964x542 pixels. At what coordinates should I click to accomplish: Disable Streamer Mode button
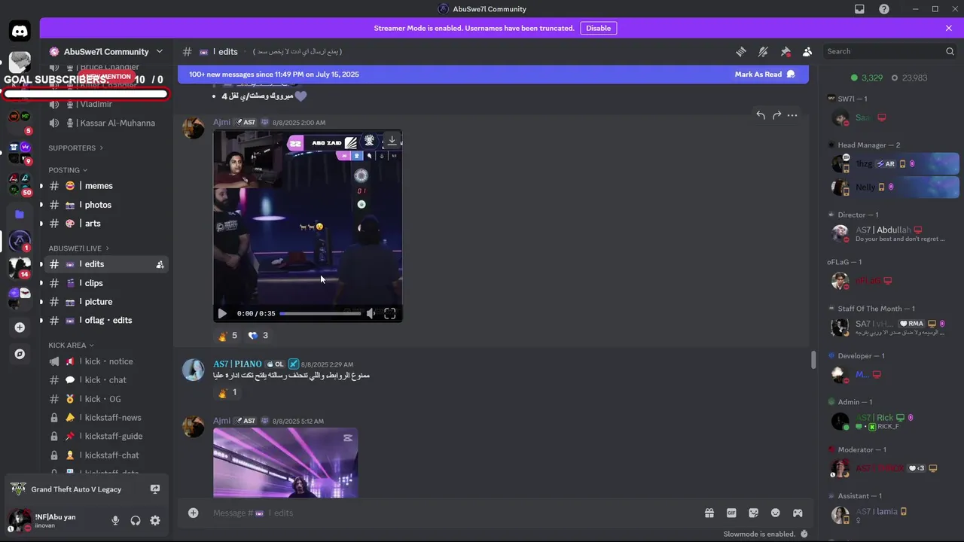599,28
